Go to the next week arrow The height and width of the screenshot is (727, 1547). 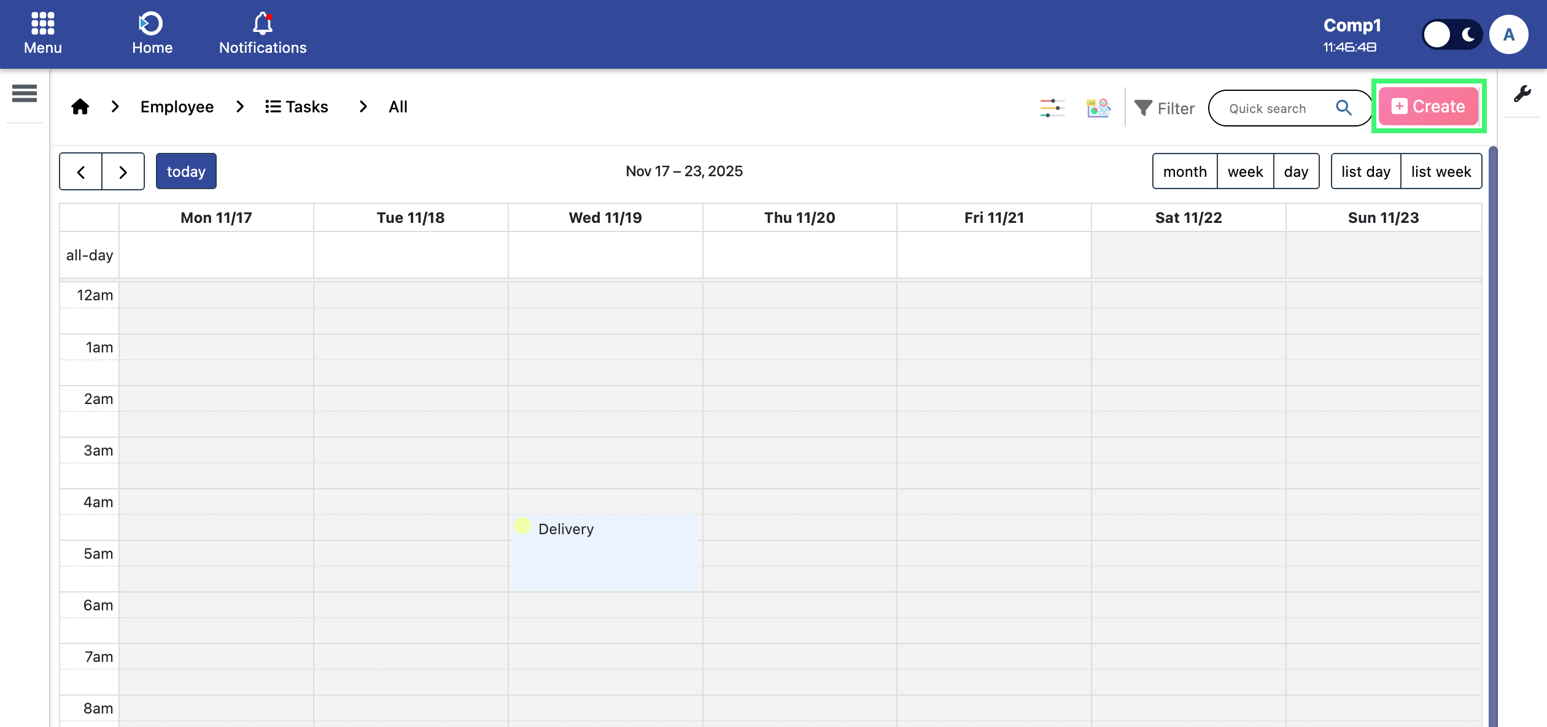click(x=123, y=172)
